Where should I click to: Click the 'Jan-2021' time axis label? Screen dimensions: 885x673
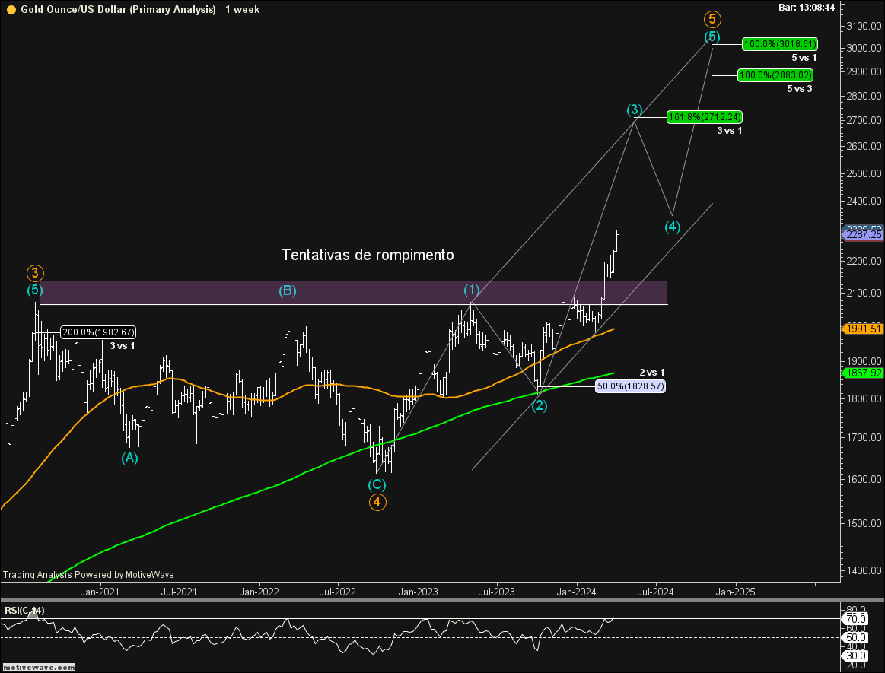[100, 592]
